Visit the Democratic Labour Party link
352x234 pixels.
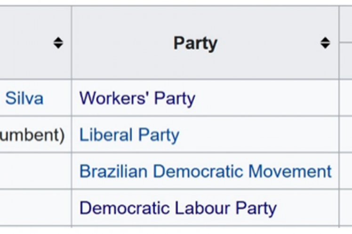point(178,208)
